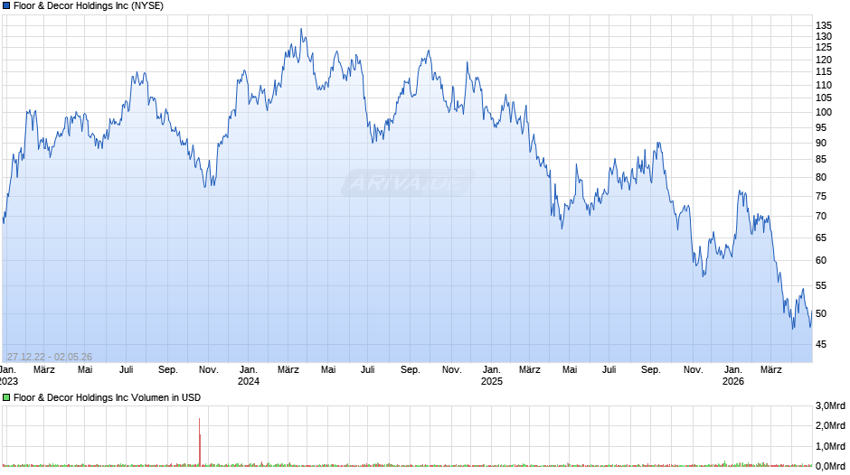Click the 'Floor & Decor Holdings Inc Volumen in USD' label
This screenshot has height=475, width=850.
click(107, 397)
